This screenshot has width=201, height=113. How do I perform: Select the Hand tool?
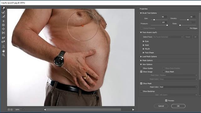(3, 51)
